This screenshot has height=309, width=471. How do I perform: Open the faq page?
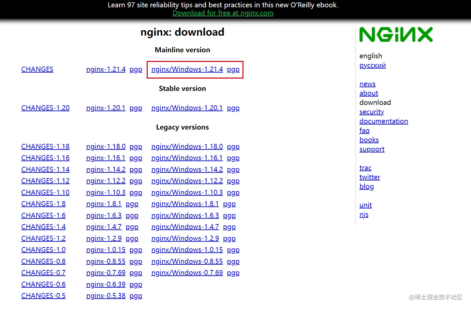coord(364,131)
